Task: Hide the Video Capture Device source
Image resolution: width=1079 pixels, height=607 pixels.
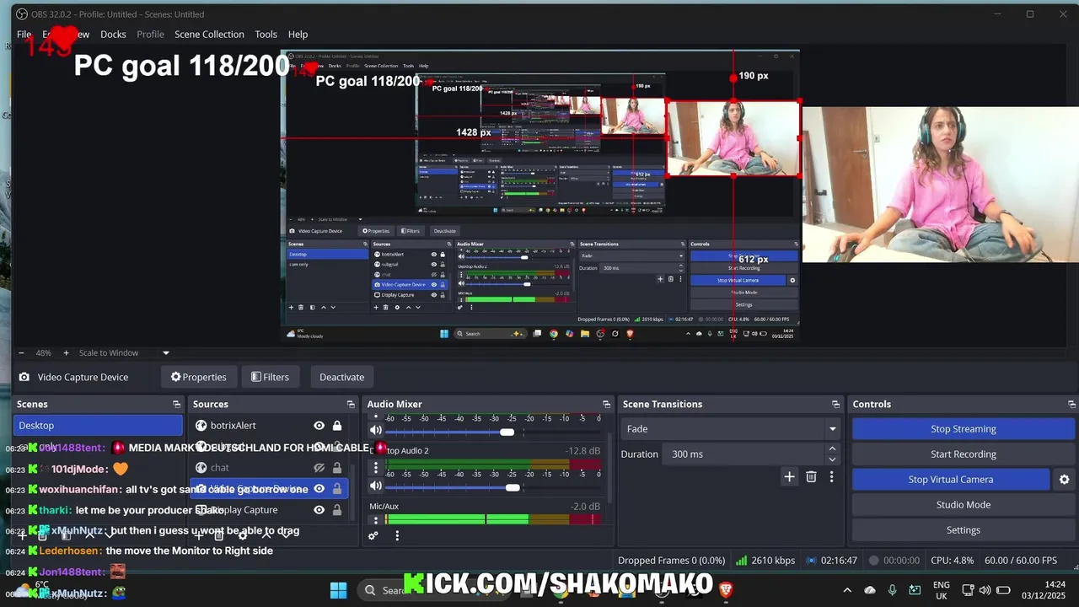Action: tap(319, 489)
